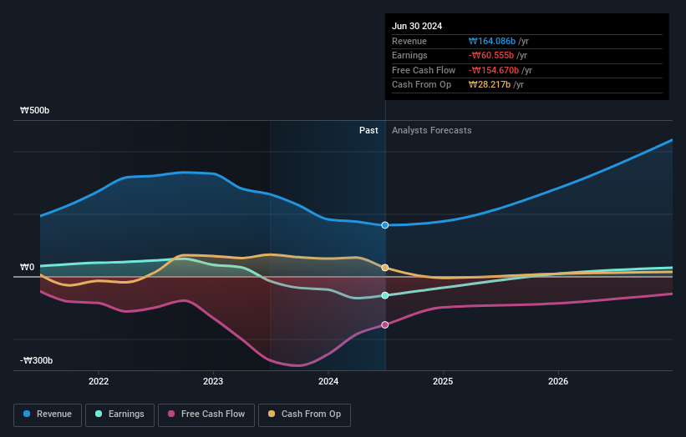Click the ₩500b y-axis label
Viewport: 686px width, 437px height.
(x=34, y=110)
